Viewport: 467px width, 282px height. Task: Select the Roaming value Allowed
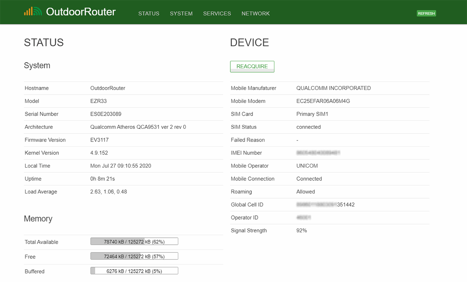[x=306, y=192]
